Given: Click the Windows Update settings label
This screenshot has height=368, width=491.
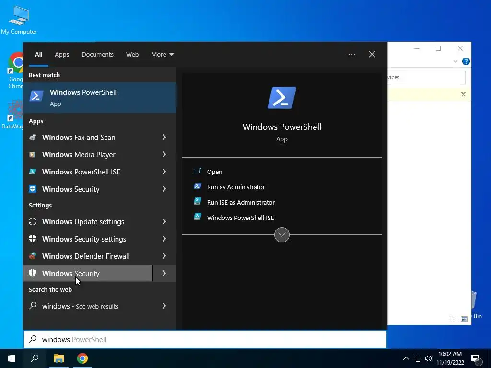Looking at the screenshot, I should pyautogui.click(x=83, y=222).
